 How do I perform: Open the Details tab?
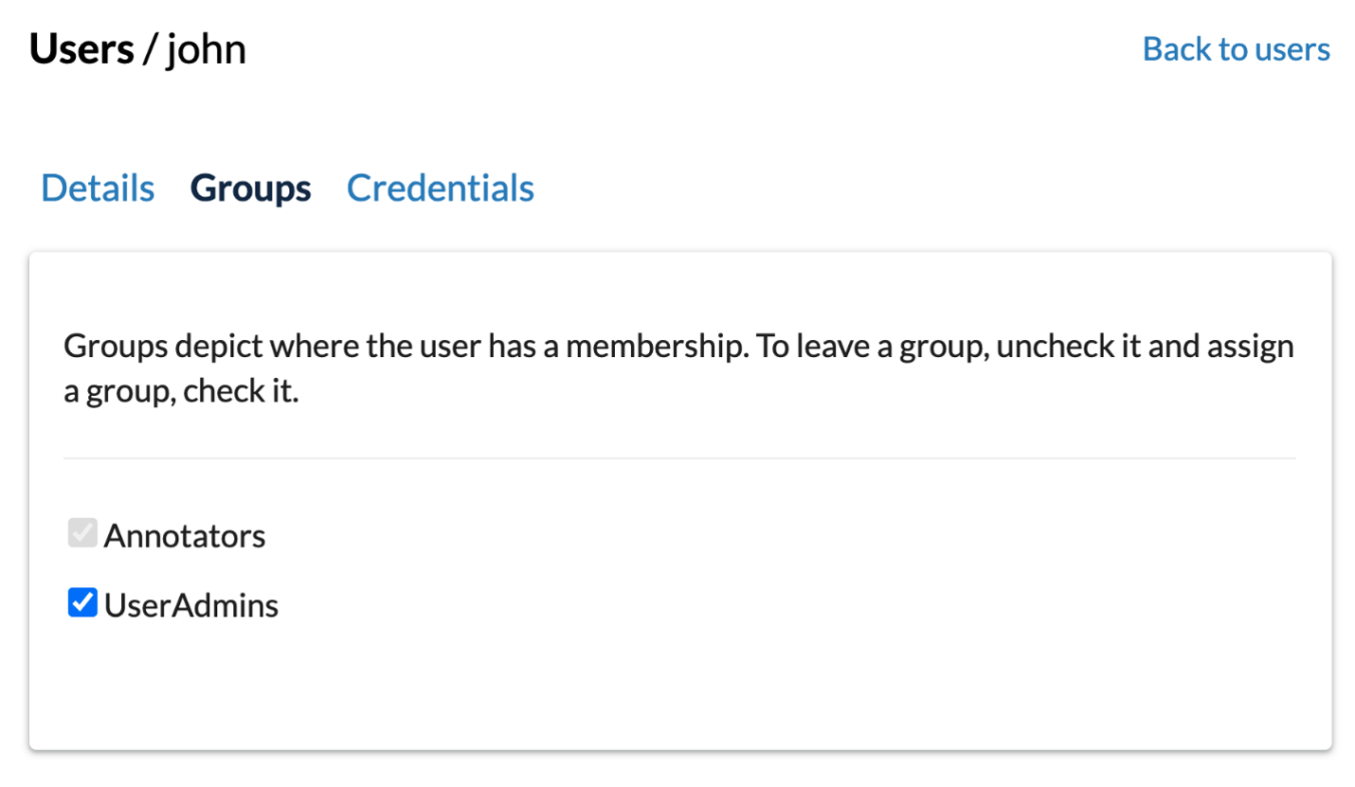pos(98,188)
